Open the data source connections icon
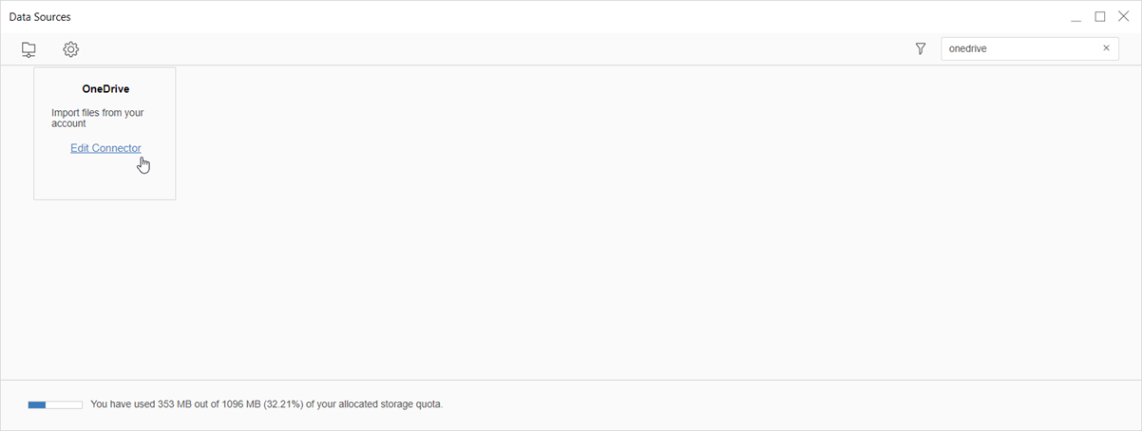The image size is (1142, 431). tap(29, 49)
